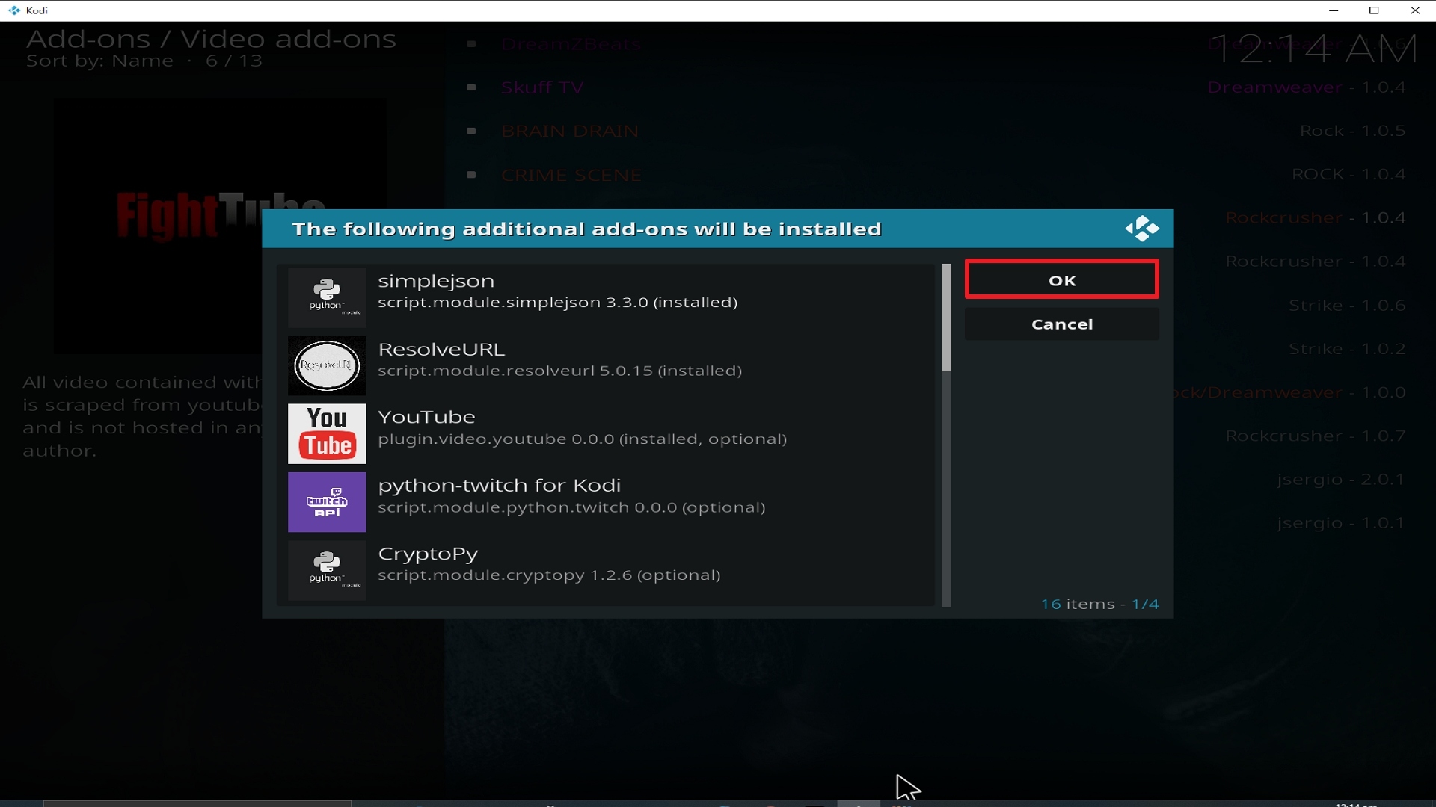Minimize the Kodi window
This screenshot has width=1436, height=807.
1333,10
